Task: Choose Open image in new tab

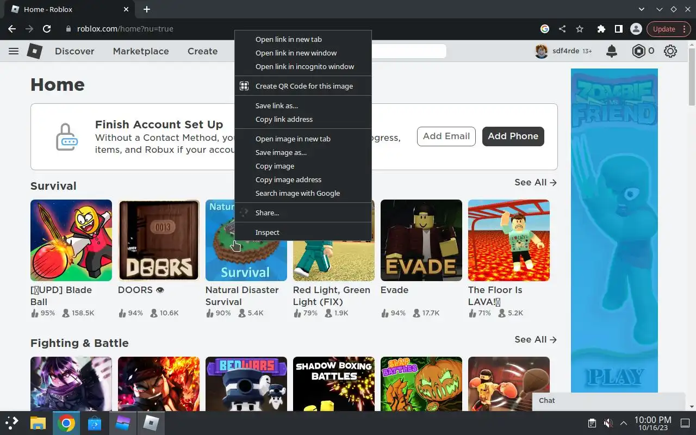Action: (x=303, y=139)
